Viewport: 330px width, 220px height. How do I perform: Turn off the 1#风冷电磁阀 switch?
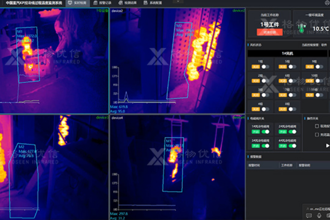click(x=266, y=132)
